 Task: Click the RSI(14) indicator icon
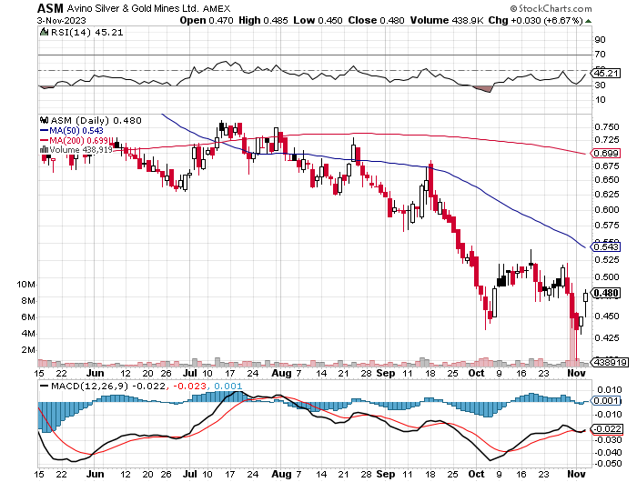pos(44,32)
